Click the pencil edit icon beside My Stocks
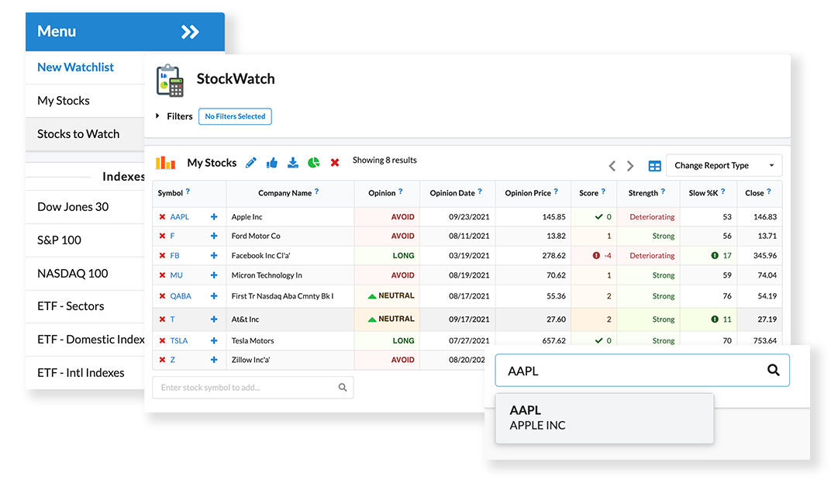This screenshot has width=831, height=490. coord(250,163)
